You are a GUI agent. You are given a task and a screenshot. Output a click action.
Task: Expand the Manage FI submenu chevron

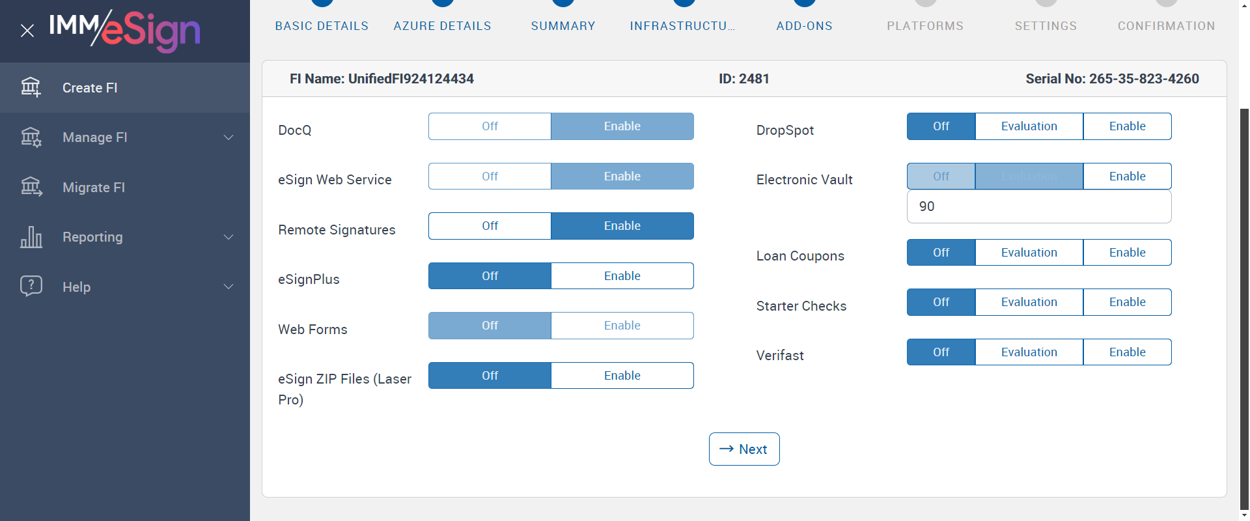pos(229,137)
